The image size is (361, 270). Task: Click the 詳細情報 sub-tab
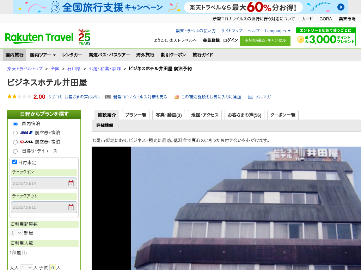tap(105, 126)
